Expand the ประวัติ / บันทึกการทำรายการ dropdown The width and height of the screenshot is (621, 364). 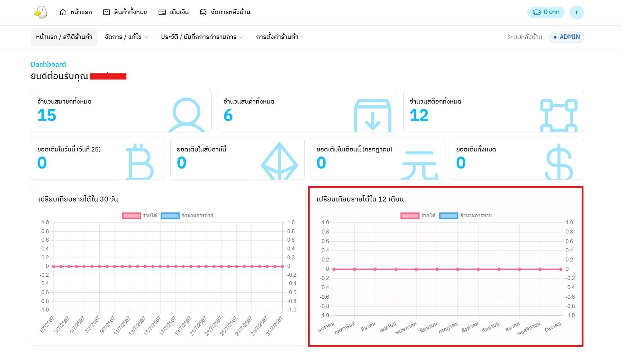pos(202,37)
